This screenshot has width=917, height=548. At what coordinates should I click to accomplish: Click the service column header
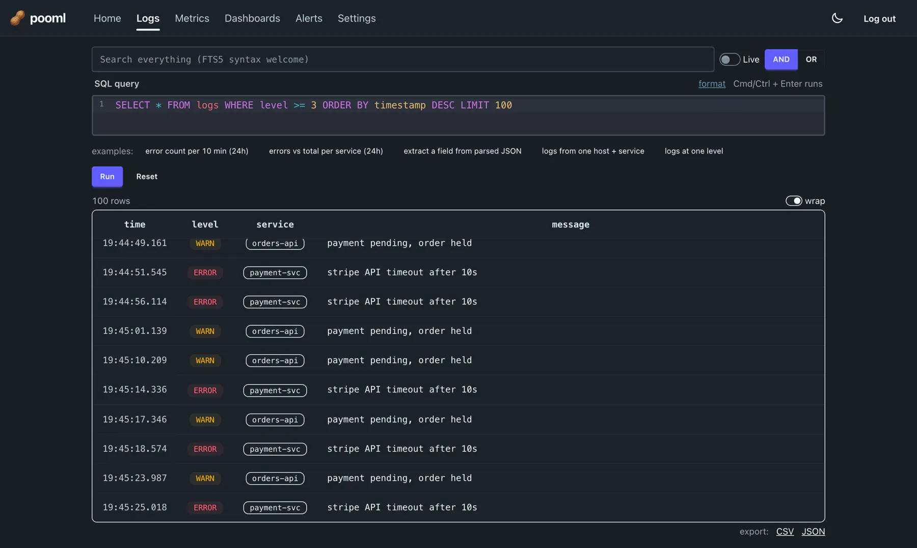(275, 225)
